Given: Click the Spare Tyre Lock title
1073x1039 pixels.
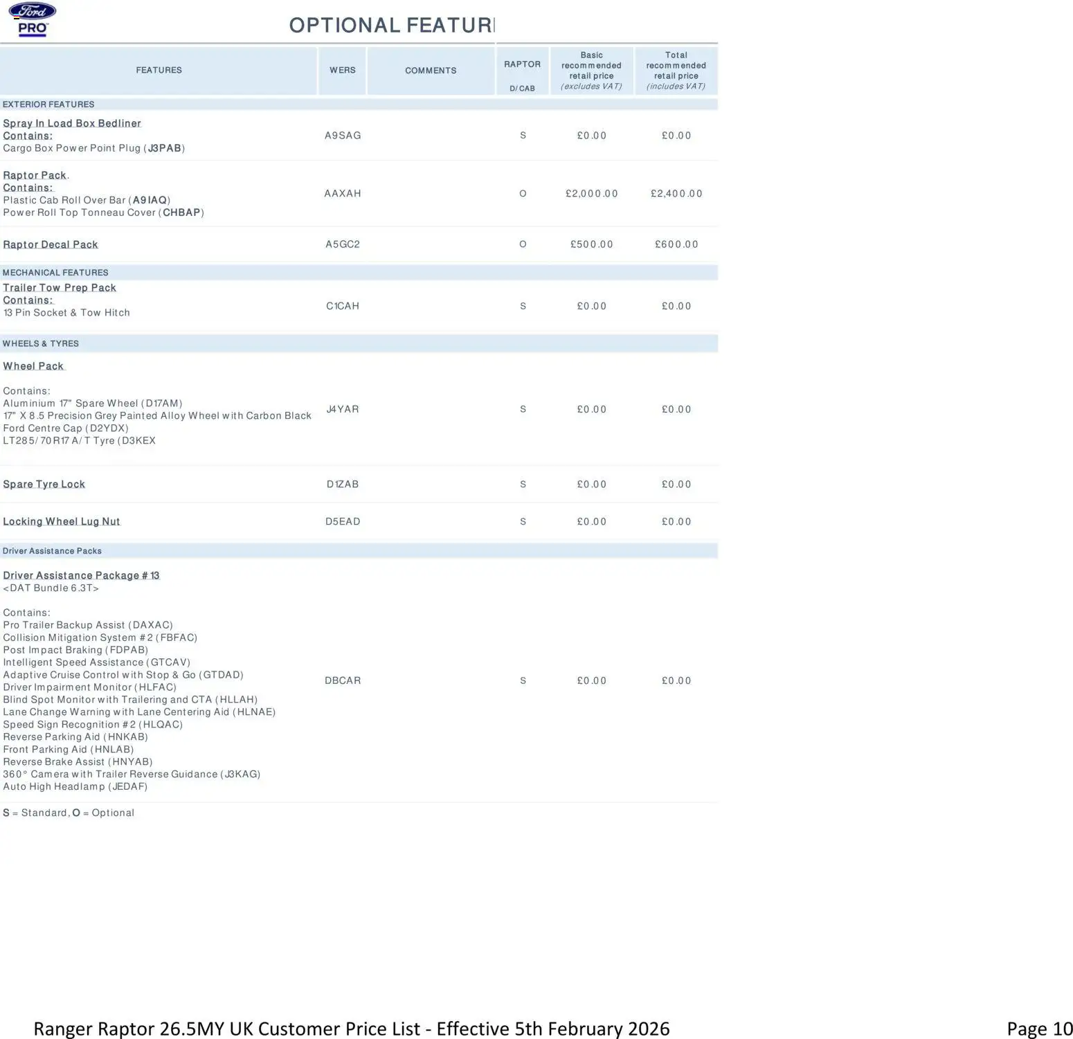Looking at the screenshot, I should point(44,485).
